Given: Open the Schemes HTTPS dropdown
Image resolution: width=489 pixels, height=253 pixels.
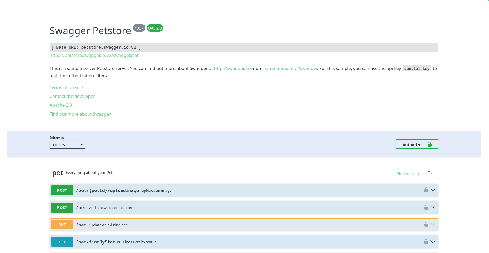Looking at the screenshot, I should click(x=67, y=145).
